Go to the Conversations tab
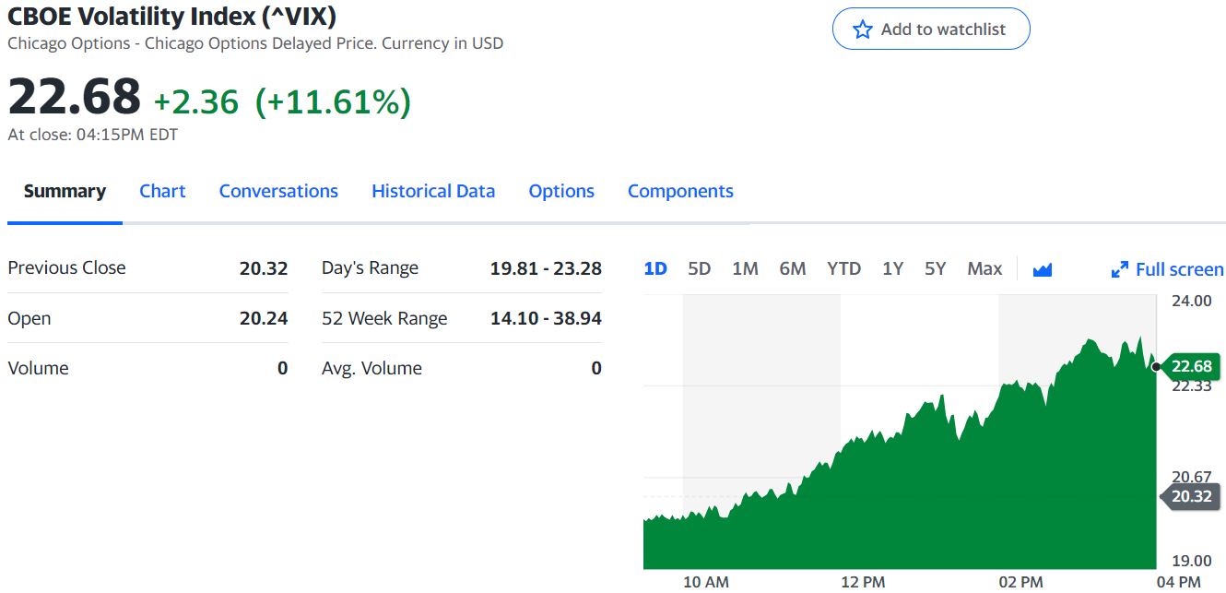Viewport: 1226px width, 593px height. [278, 191]
